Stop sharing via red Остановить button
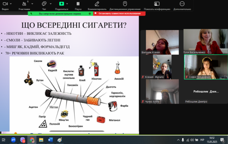 click(x=119, y=14)
